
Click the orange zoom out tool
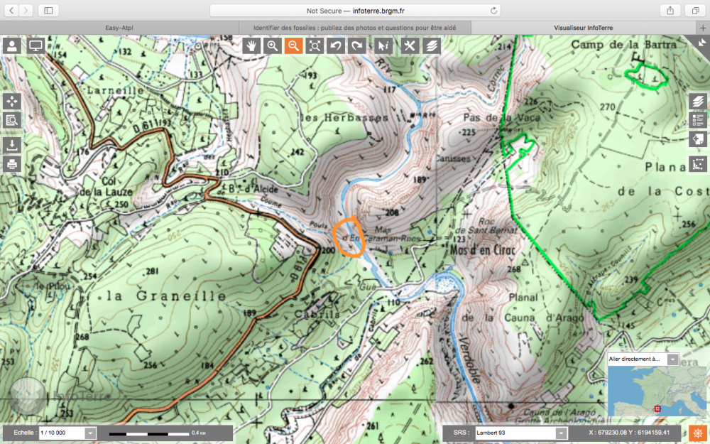(x=293, y=46)
